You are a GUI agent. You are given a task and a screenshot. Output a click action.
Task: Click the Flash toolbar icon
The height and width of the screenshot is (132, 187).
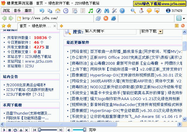click(x=98, y=11)
